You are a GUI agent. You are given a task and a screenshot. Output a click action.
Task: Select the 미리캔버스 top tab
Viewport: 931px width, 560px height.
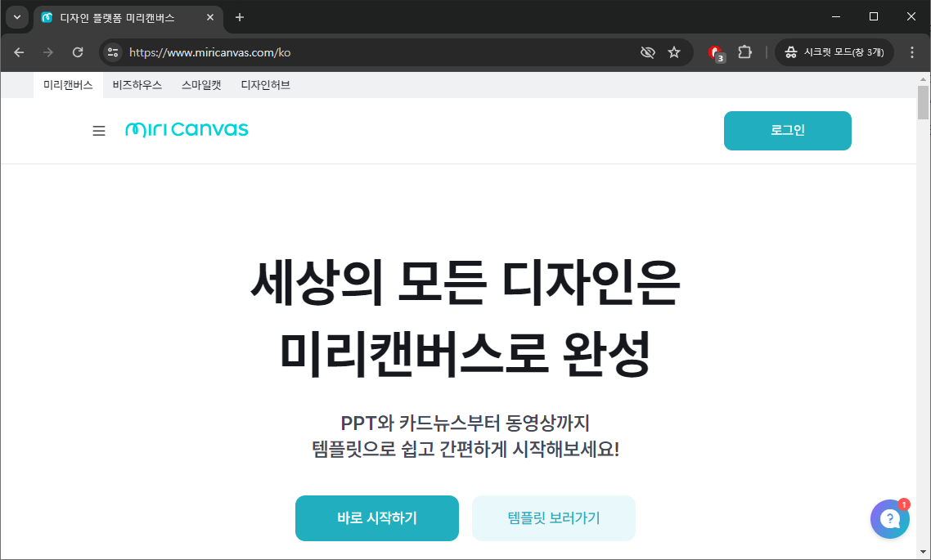68,85
